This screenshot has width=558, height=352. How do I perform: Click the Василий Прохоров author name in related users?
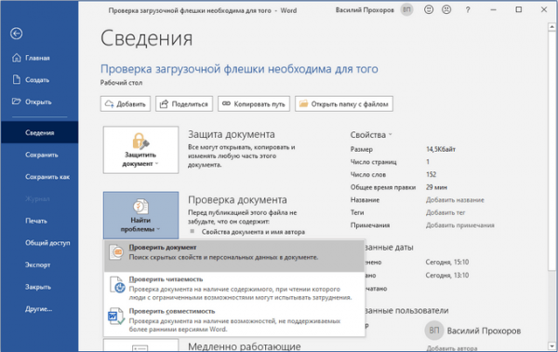[484, 331]
